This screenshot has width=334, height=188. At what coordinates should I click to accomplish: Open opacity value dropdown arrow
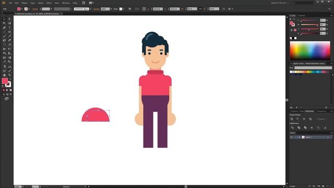(111, 9)
